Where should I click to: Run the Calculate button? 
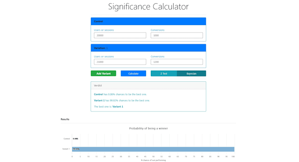point(133,73)
